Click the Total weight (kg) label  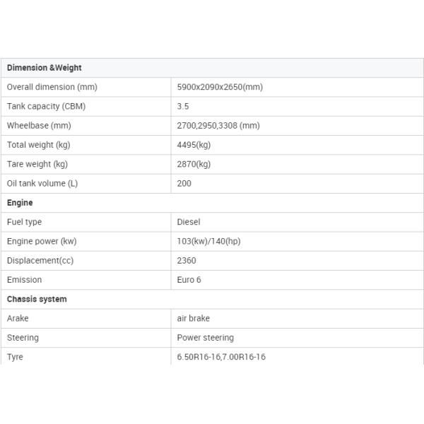click(38, 145)
